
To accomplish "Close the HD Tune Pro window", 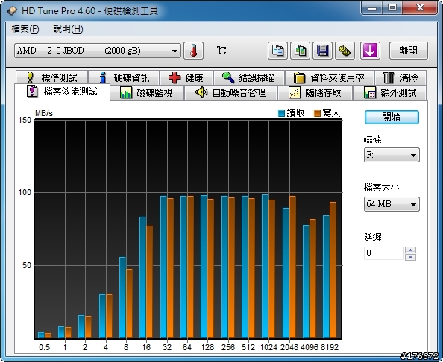I will (x=420, y=8).
